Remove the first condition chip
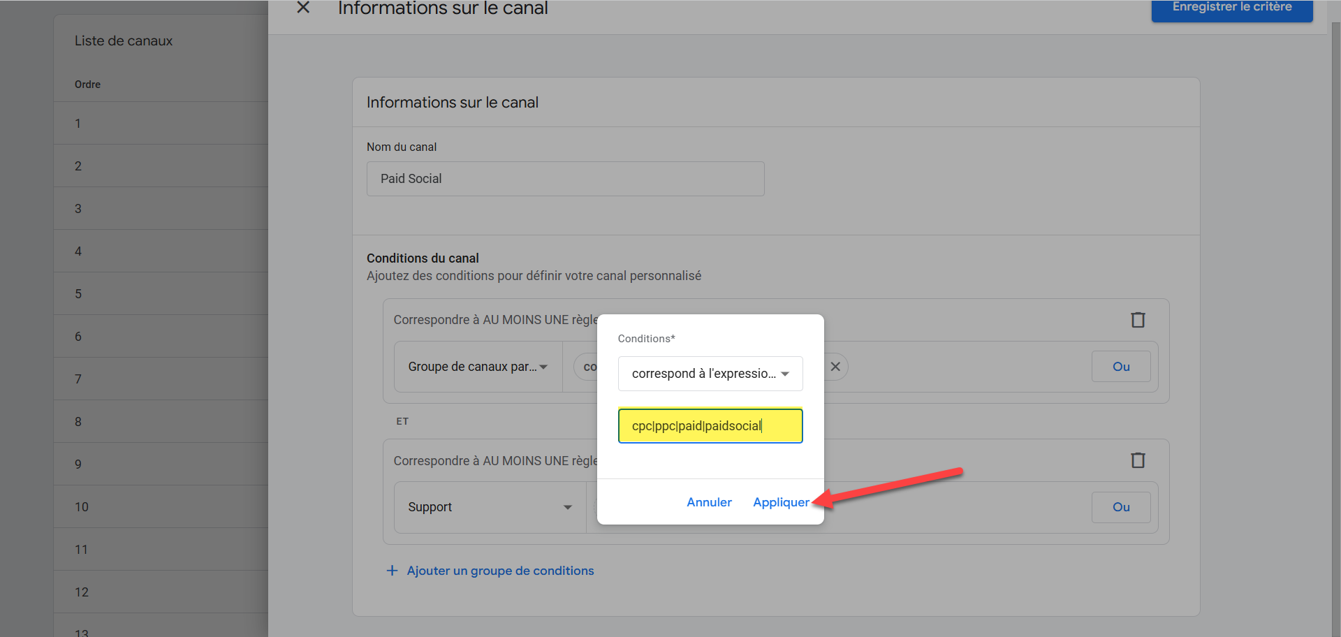 tap(835, 367)
